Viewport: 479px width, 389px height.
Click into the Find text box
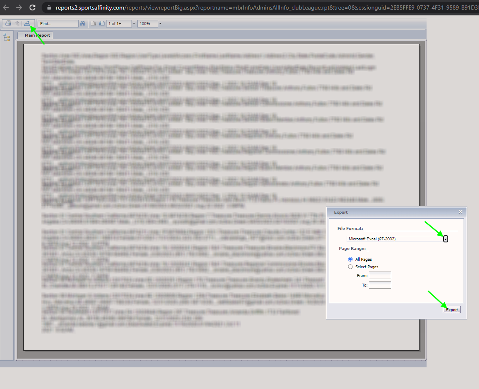point(58,24)
